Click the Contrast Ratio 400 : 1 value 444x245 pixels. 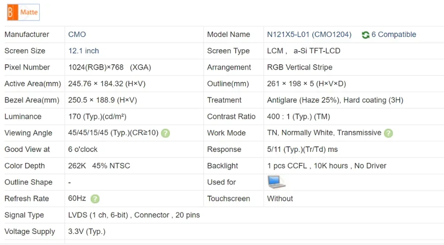pyautogui.click(x=298, y=117)
